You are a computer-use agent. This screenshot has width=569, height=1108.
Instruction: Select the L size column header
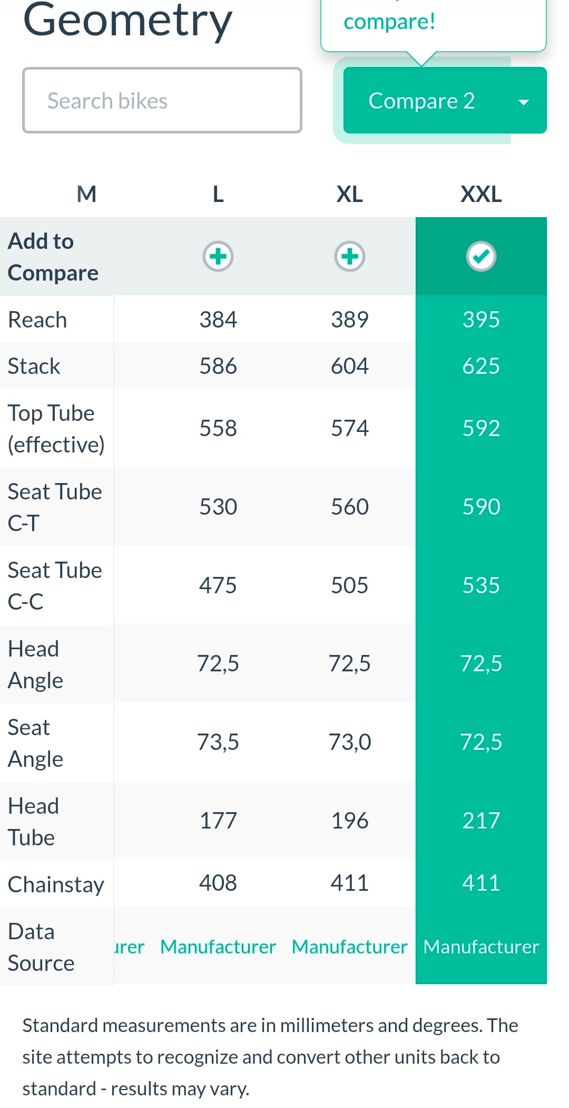tap(218, 195)
